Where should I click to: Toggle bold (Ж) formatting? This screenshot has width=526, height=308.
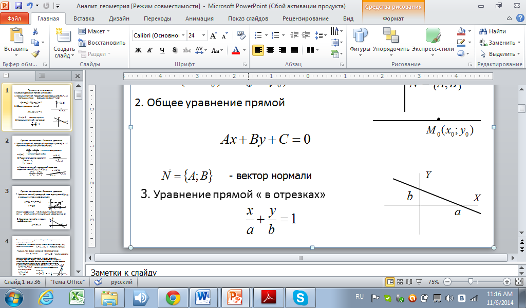138,50
